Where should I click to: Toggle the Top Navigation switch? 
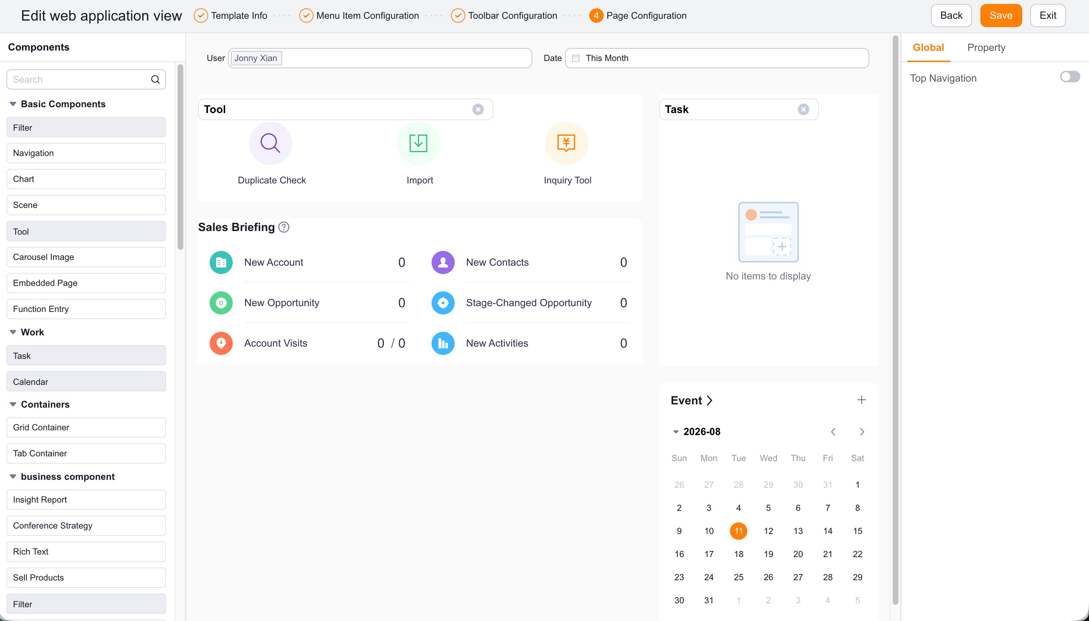click(x=1070, y=77)
